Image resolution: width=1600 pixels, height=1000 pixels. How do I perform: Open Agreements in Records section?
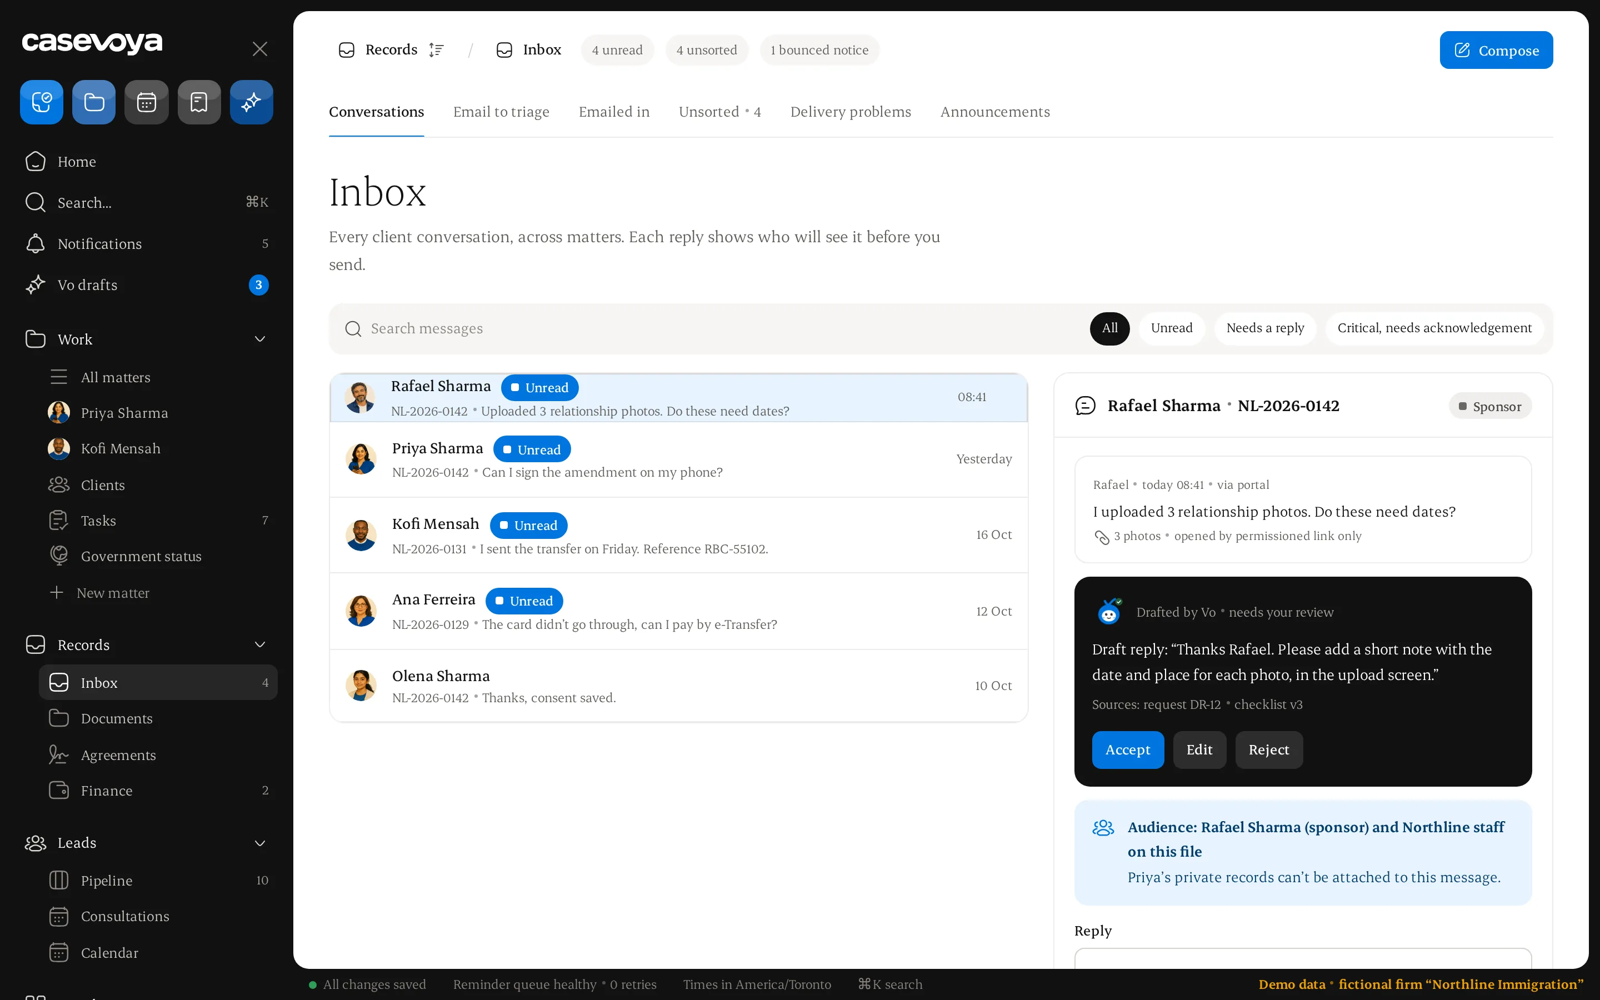coord(159,754)
